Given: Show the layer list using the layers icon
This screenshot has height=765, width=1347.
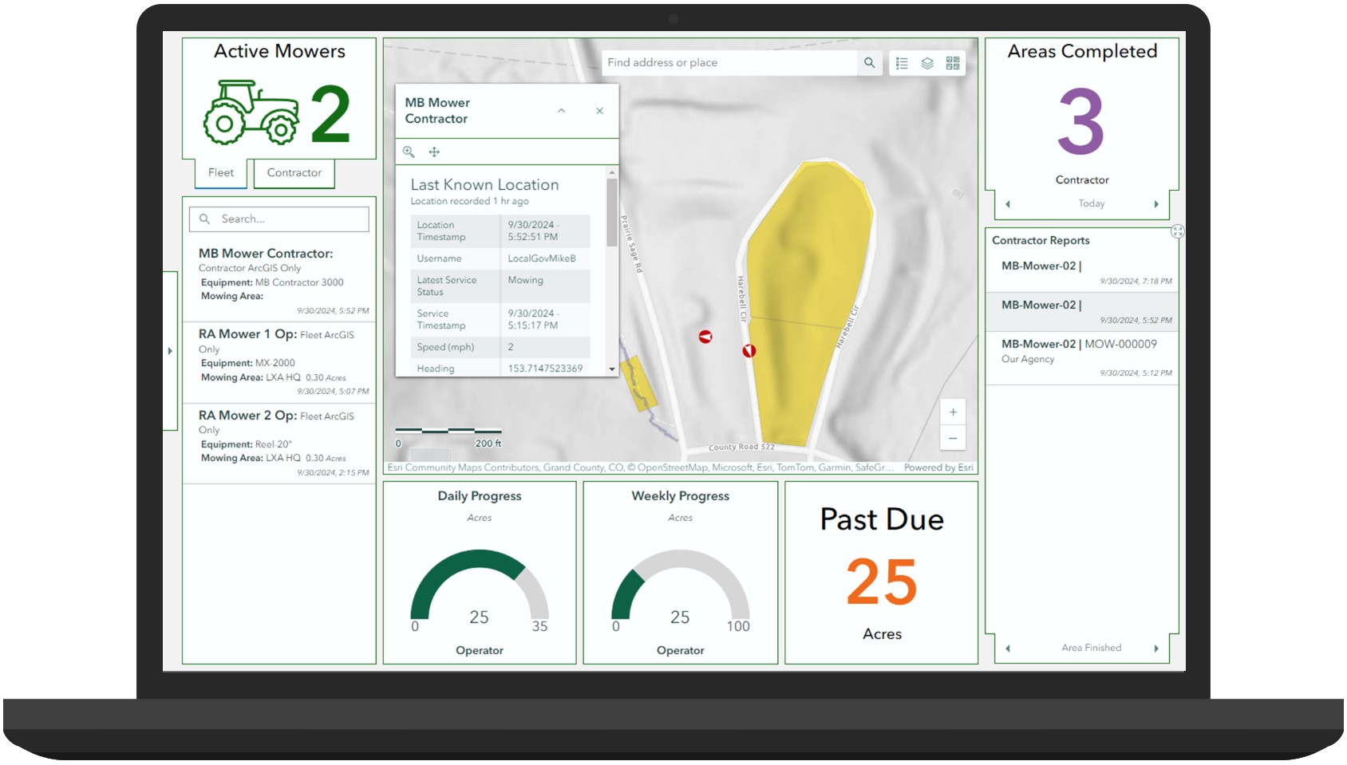Looking at the screenshot, I should click(926, 63).
